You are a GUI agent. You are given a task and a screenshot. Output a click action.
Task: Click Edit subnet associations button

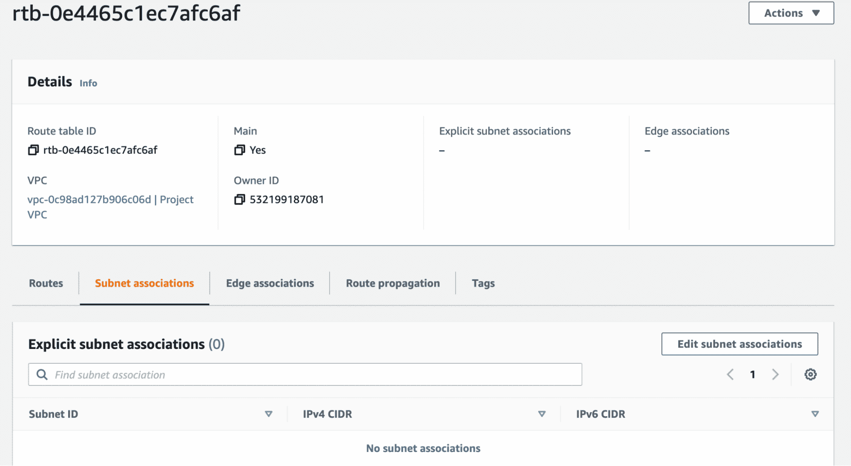(x=739, y=344)
